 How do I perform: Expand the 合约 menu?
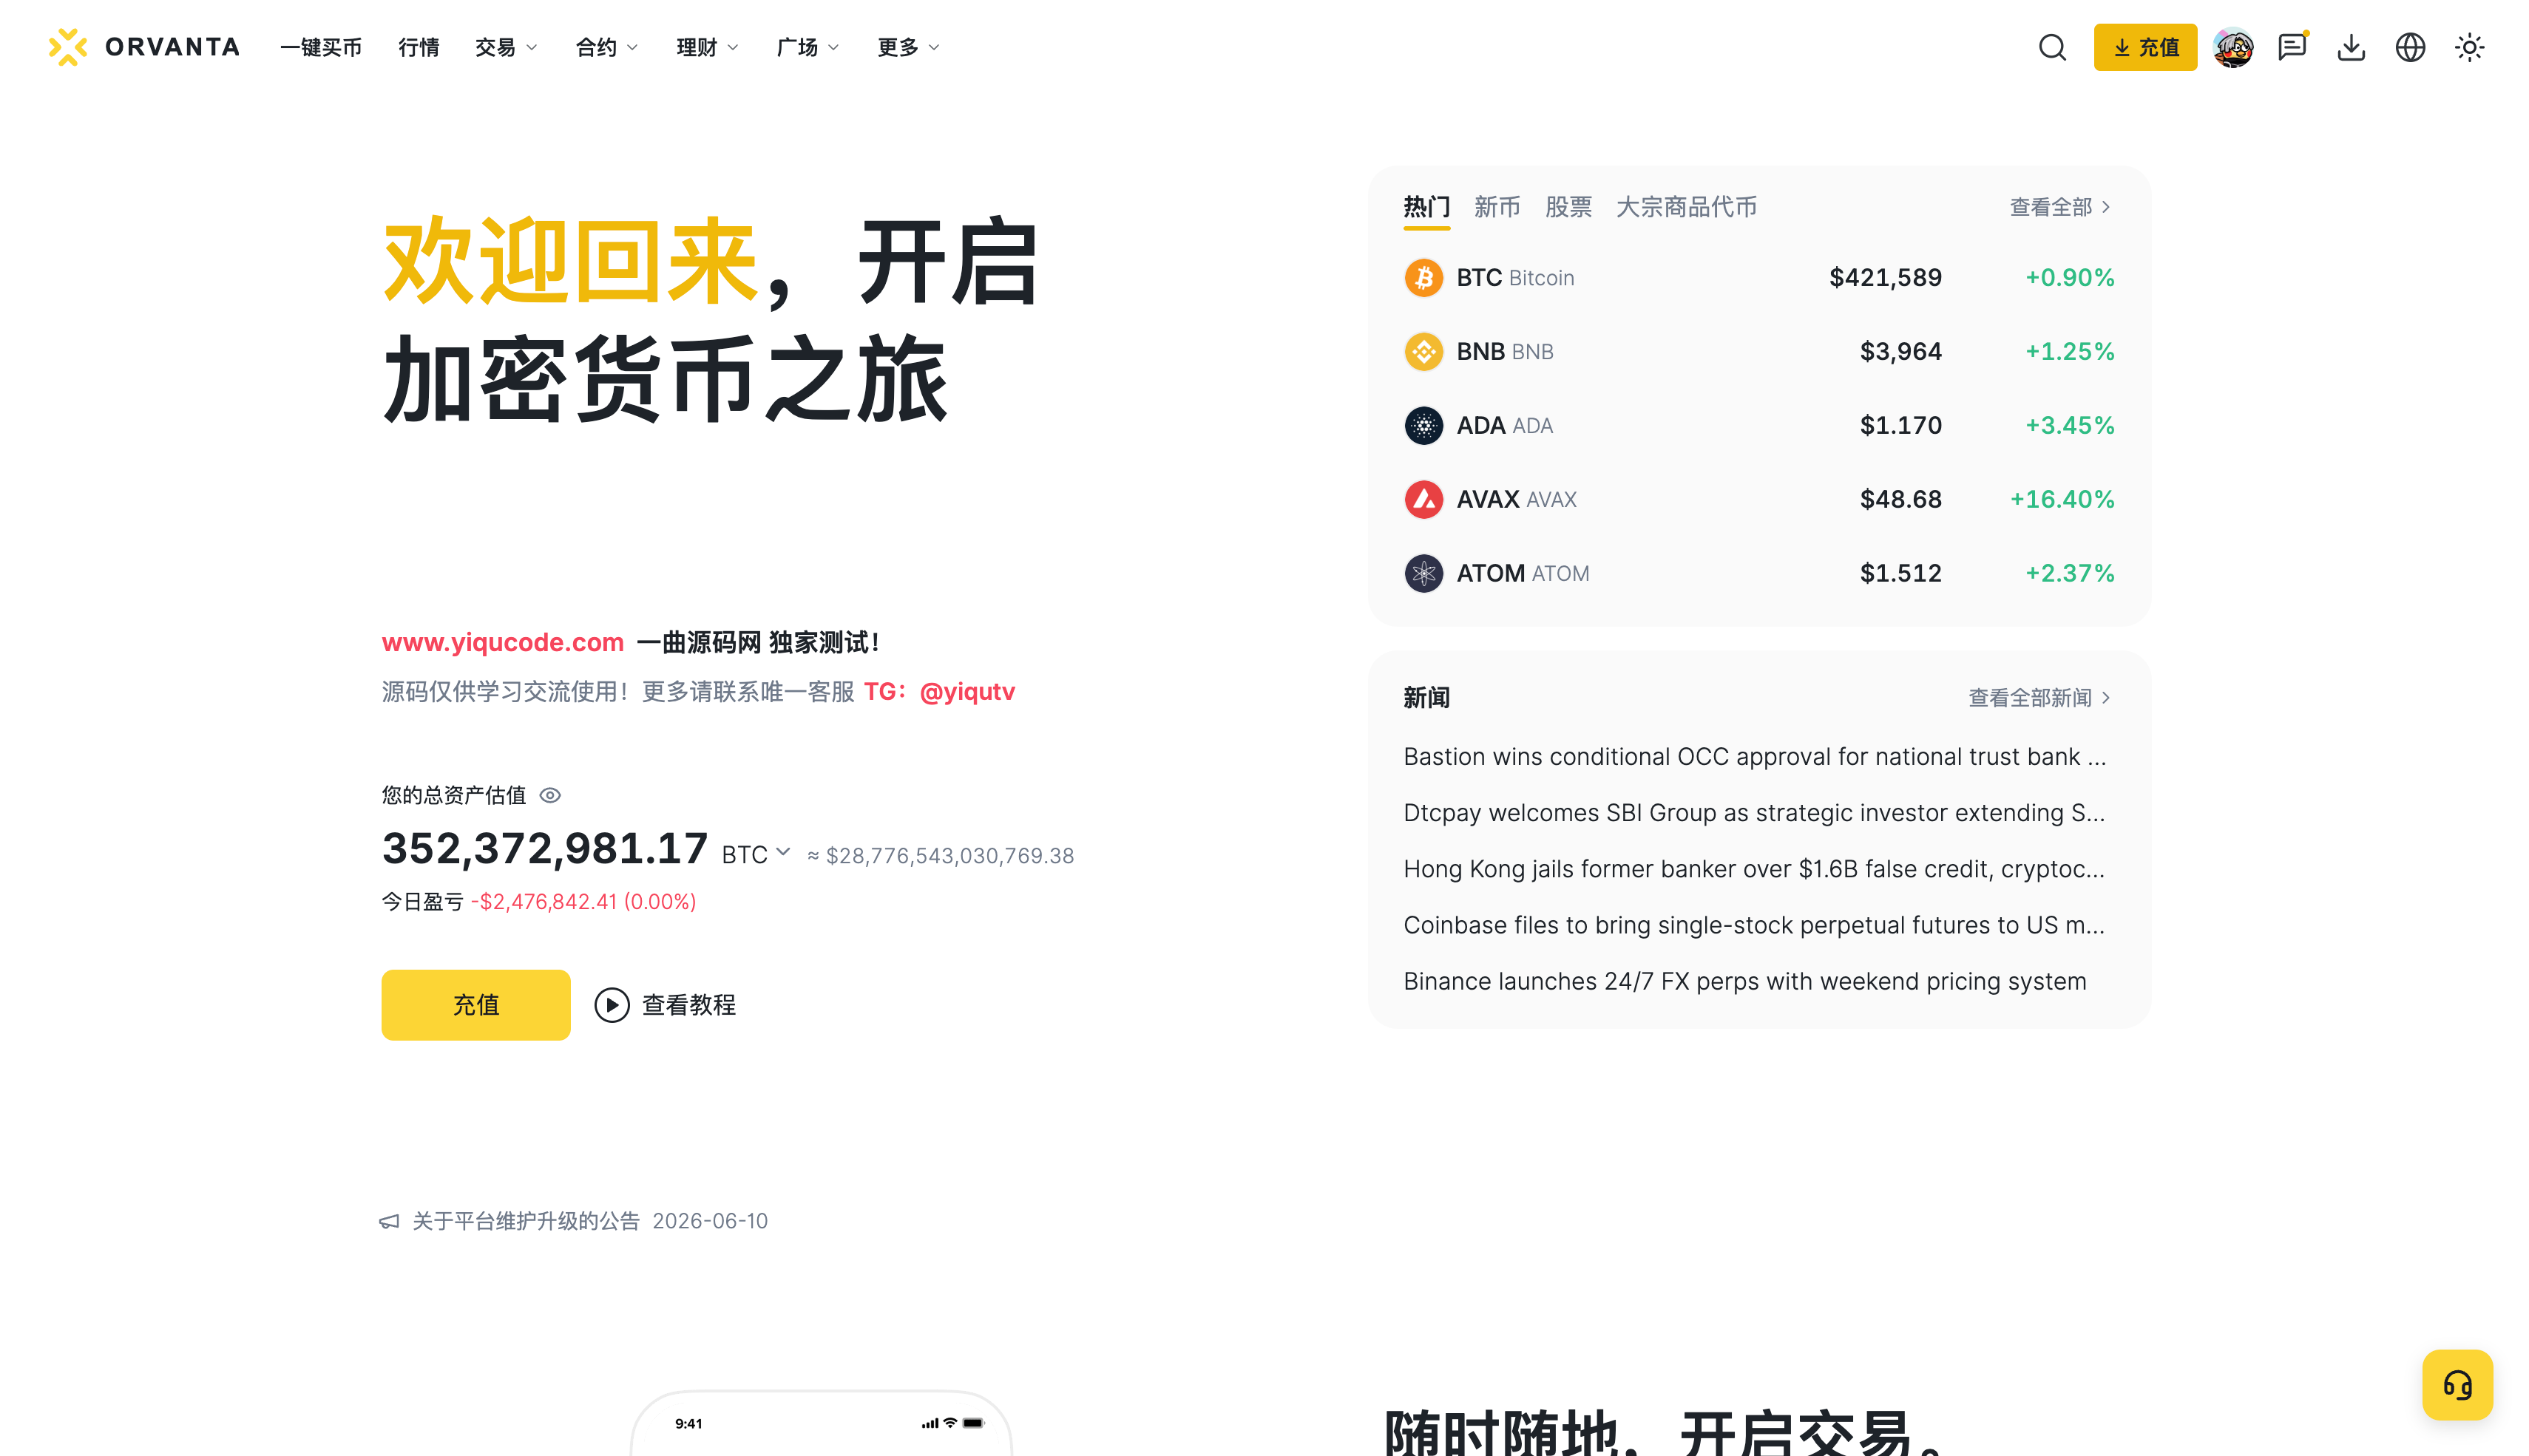(x=607, y=47)
